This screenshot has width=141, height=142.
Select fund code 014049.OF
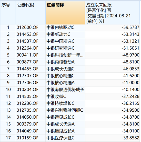[x=27, y=131]
